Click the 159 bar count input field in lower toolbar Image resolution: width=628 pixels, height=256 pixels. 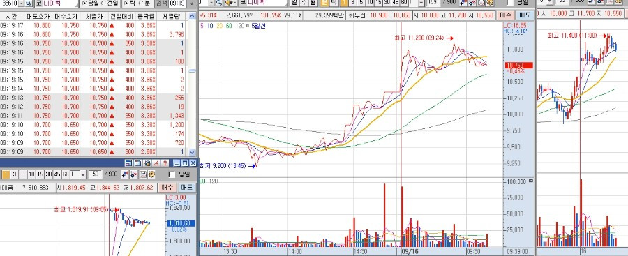(95, 174)
